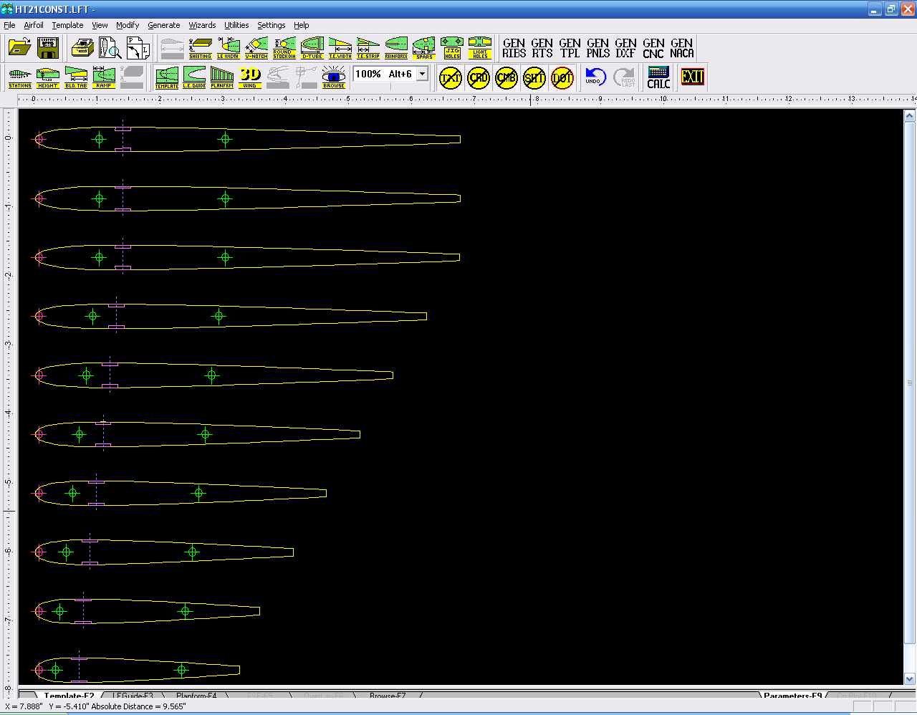The width and height of the screenshot is (917, 715).
Task: Select the LE Width tool
Action: (x=228, y=48)
